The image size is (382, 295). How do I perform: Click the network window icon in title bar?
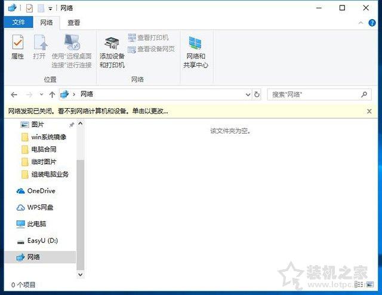click(x=12, y=8)
